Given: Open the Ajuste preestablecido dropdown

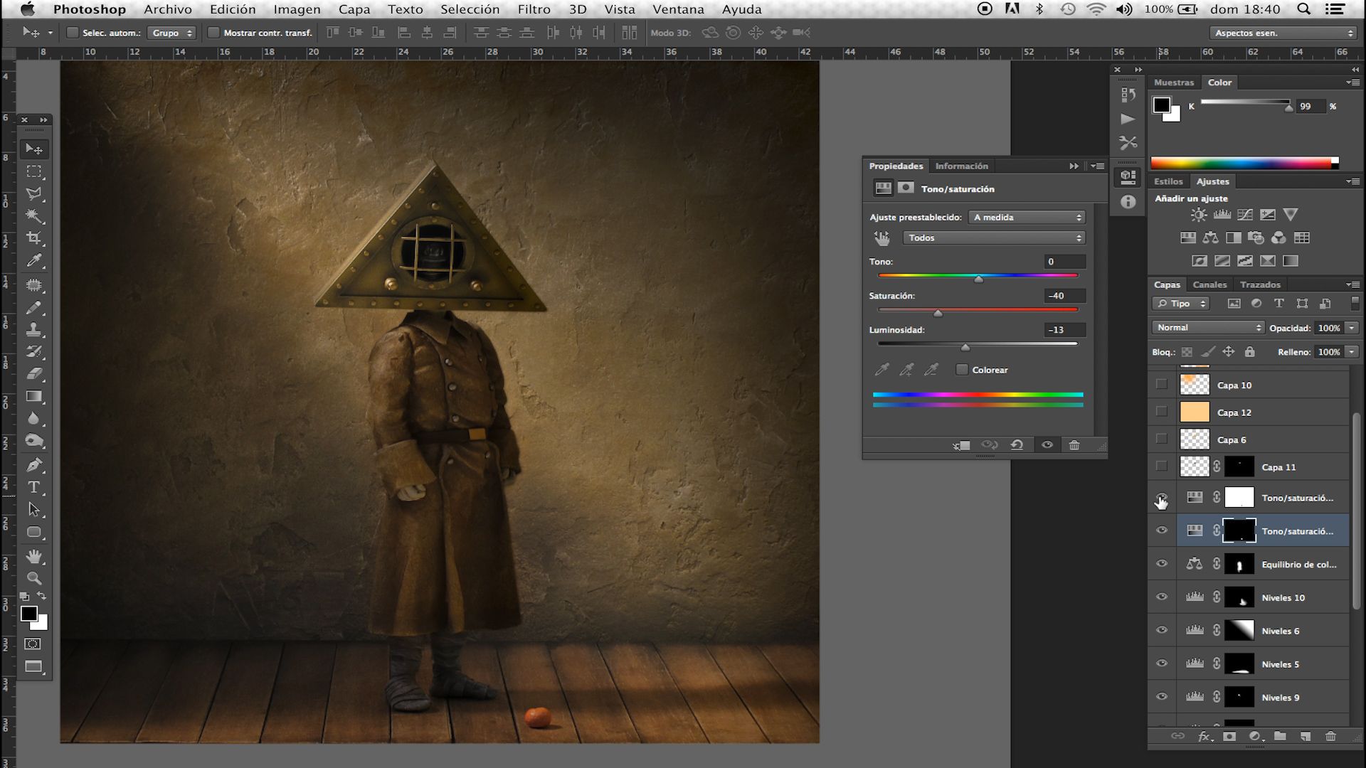Looking at the screenshot, I should pos(1027,218).
